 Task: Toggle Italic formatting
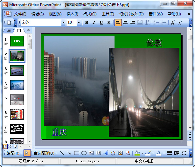pyautogui.click(x=94, y=23)
